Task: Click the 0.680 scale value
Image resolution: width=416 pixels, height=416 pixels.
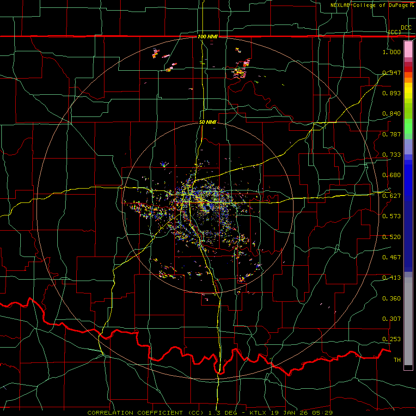Action: [392, 175]
